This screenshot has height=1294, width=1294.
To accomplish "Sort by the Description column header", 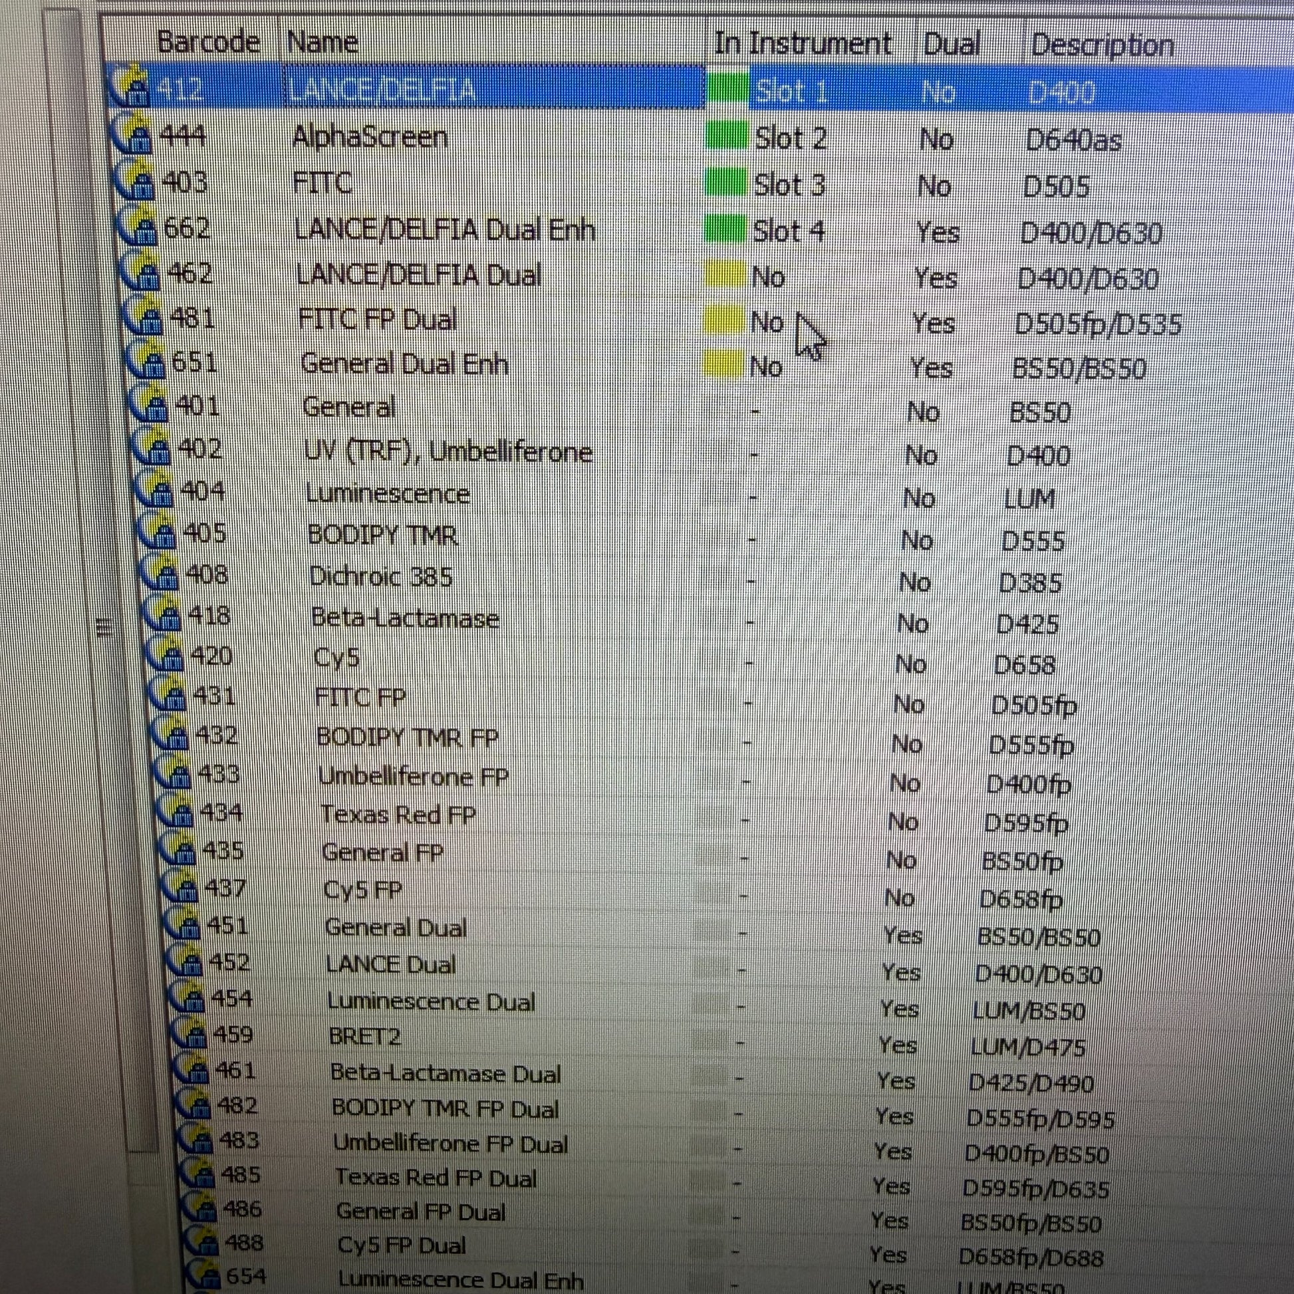I will pyautogui.click(x=1102, y=45).
